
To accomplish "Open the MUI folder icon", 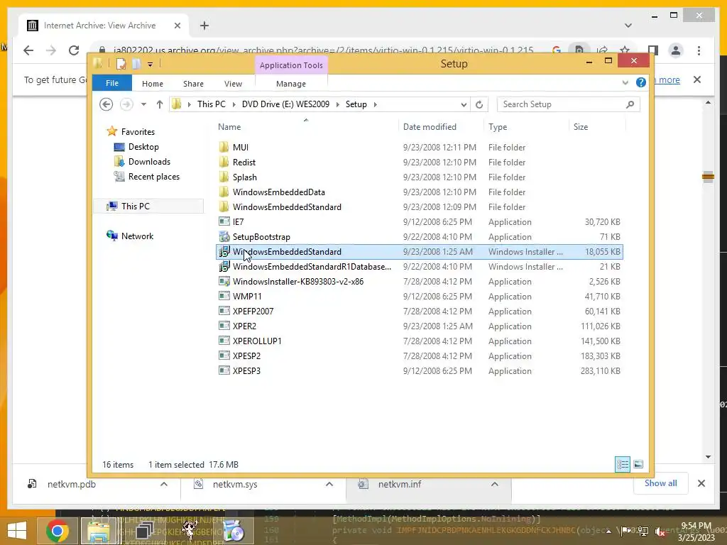I will [224, 148].
